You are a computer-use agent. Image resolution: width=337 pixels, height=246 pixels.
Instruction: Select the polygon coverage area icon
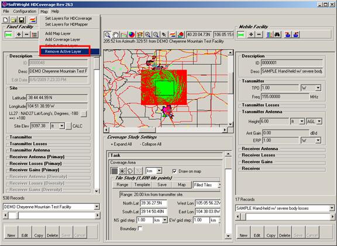click(130, 171)
